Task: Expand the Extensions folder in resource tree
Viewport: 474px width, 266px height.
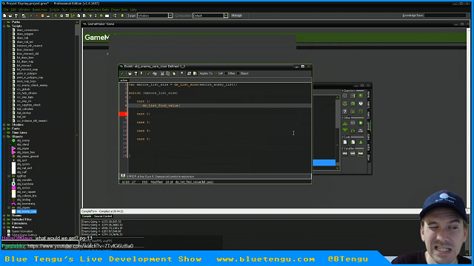Action: click(4, 223)
